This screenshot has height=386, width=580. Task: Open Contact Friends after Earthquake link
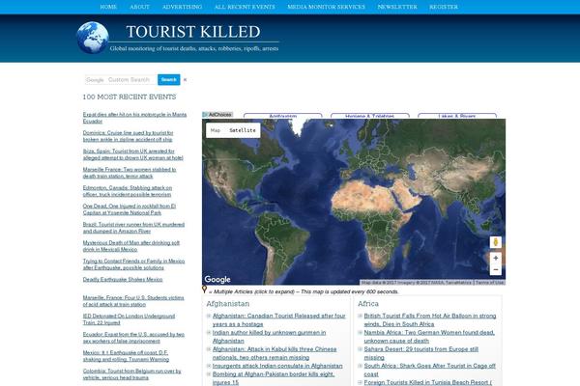coord(133,264)
